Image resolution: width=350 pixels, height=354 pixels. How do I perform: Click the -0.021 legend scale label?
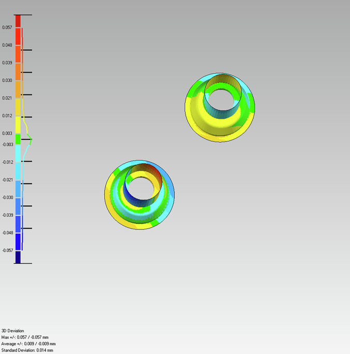(x=8, y=180)
